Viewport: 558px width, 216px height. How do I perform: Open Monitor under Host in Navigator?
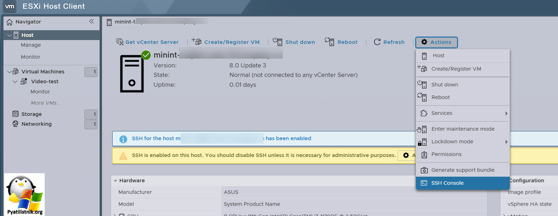coord(30,57)
